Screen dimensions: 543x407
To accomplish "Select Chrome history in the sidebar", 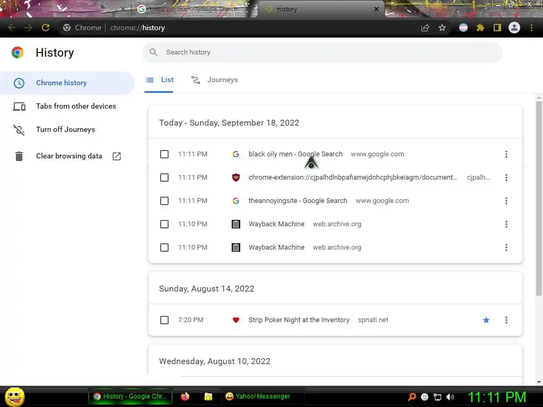I will coord(67,83).
